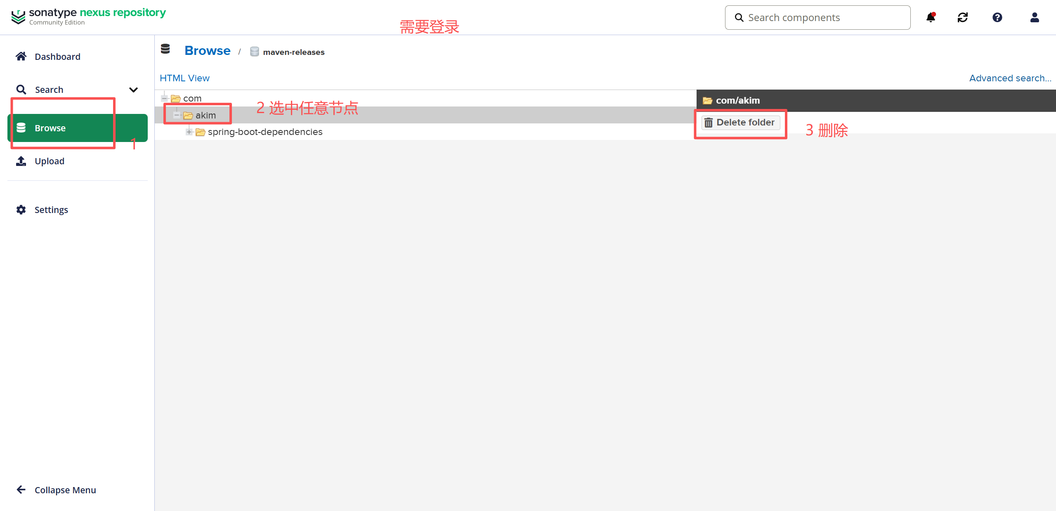Open the user account icon

coord(1034,17)
